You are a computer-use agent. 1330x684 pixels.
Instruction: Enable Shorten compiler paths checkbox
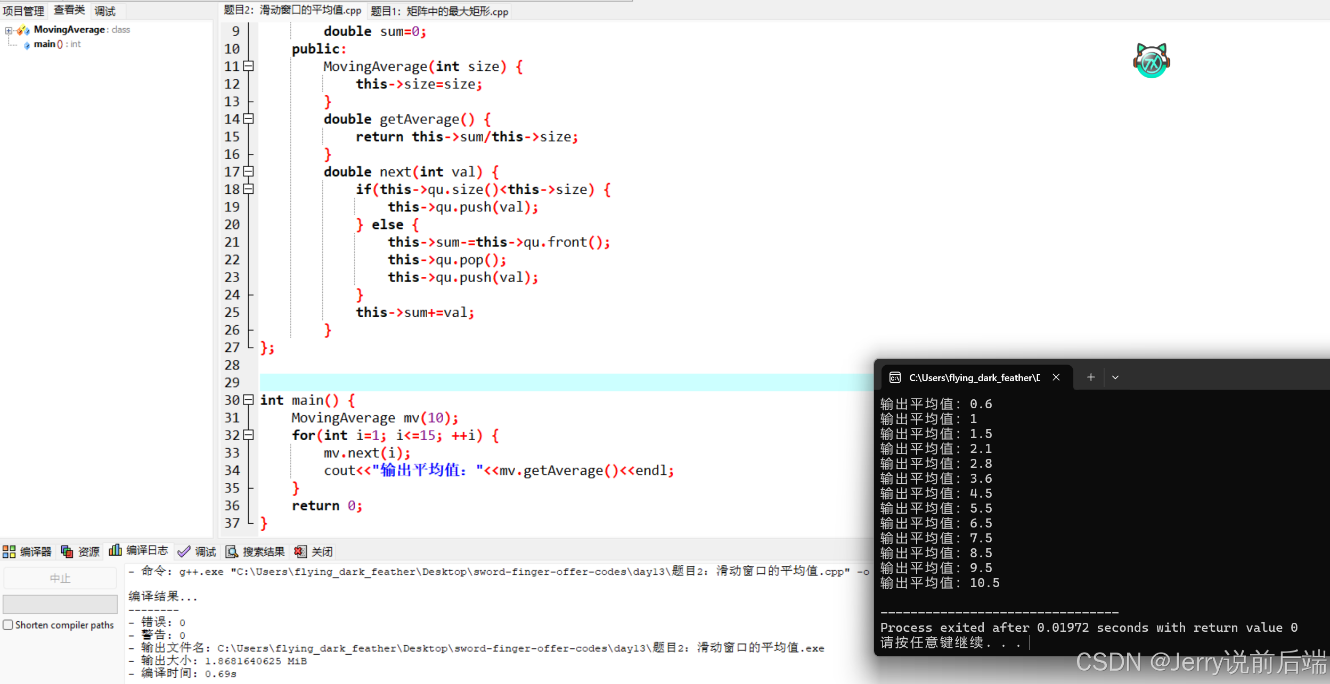(x=8, y=624)
